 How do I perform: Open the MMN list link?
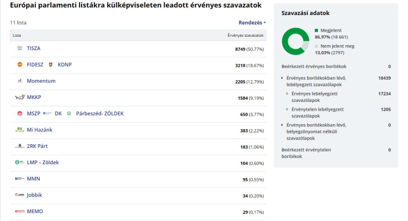pyautogui.click(x=34, y=179)
